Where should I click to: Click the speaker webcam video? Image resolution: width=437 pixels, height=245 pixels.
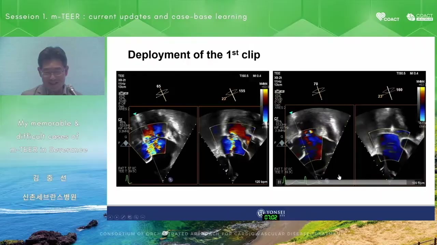click(x=52, y=66)
